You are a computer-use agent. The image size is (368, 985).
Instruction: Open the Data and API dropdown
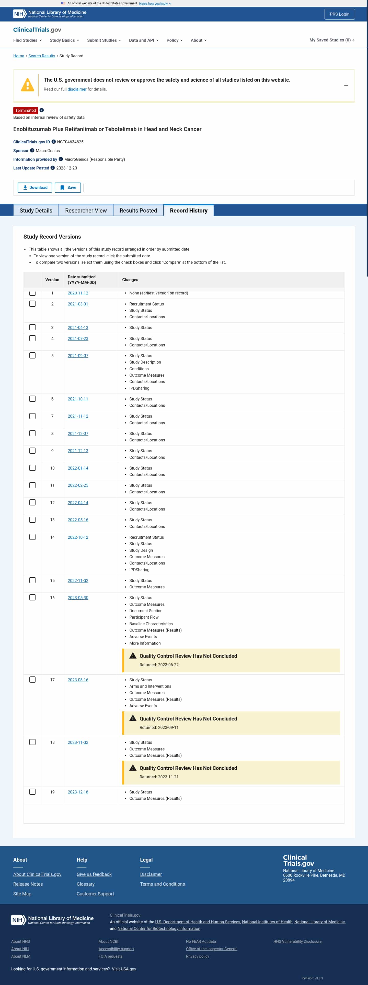(x=144, y=40)
